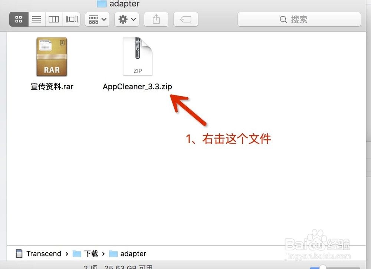
Task: Click the AppCleaner_3.3.zip file name
Action: click(x=137, y=87)
